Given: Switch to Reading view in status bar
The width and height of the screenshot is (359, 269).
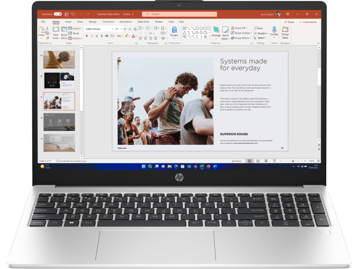Looking at the screenshot, I should 266,161.
